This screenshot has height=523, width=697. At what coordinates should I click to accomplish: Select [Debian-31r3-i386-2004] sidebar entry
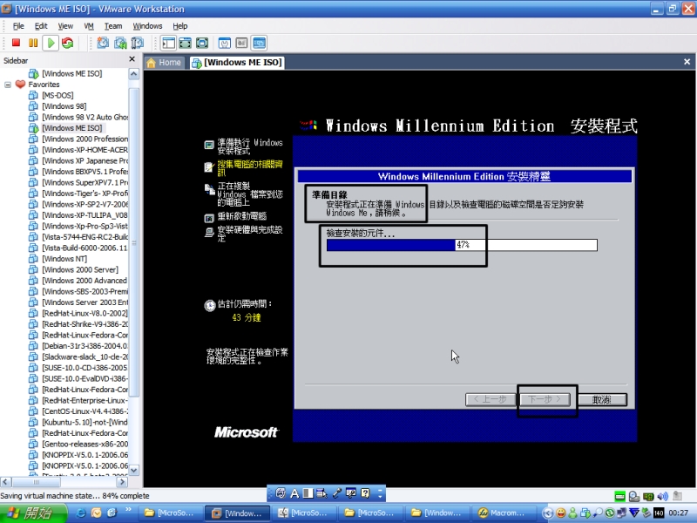pos(85,346)
